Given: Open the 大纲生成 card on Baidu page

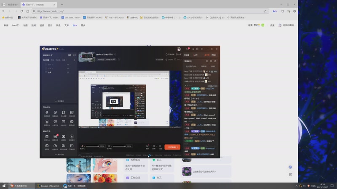Looking at the screenshot, I should click(x=136, y=165).
